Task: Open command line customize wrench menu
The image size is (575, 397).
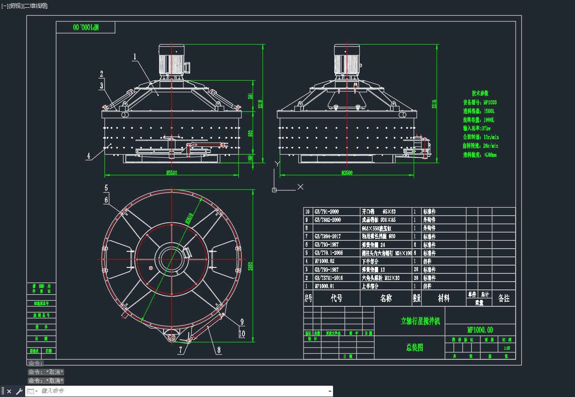Action: click(x=19, y=391)
